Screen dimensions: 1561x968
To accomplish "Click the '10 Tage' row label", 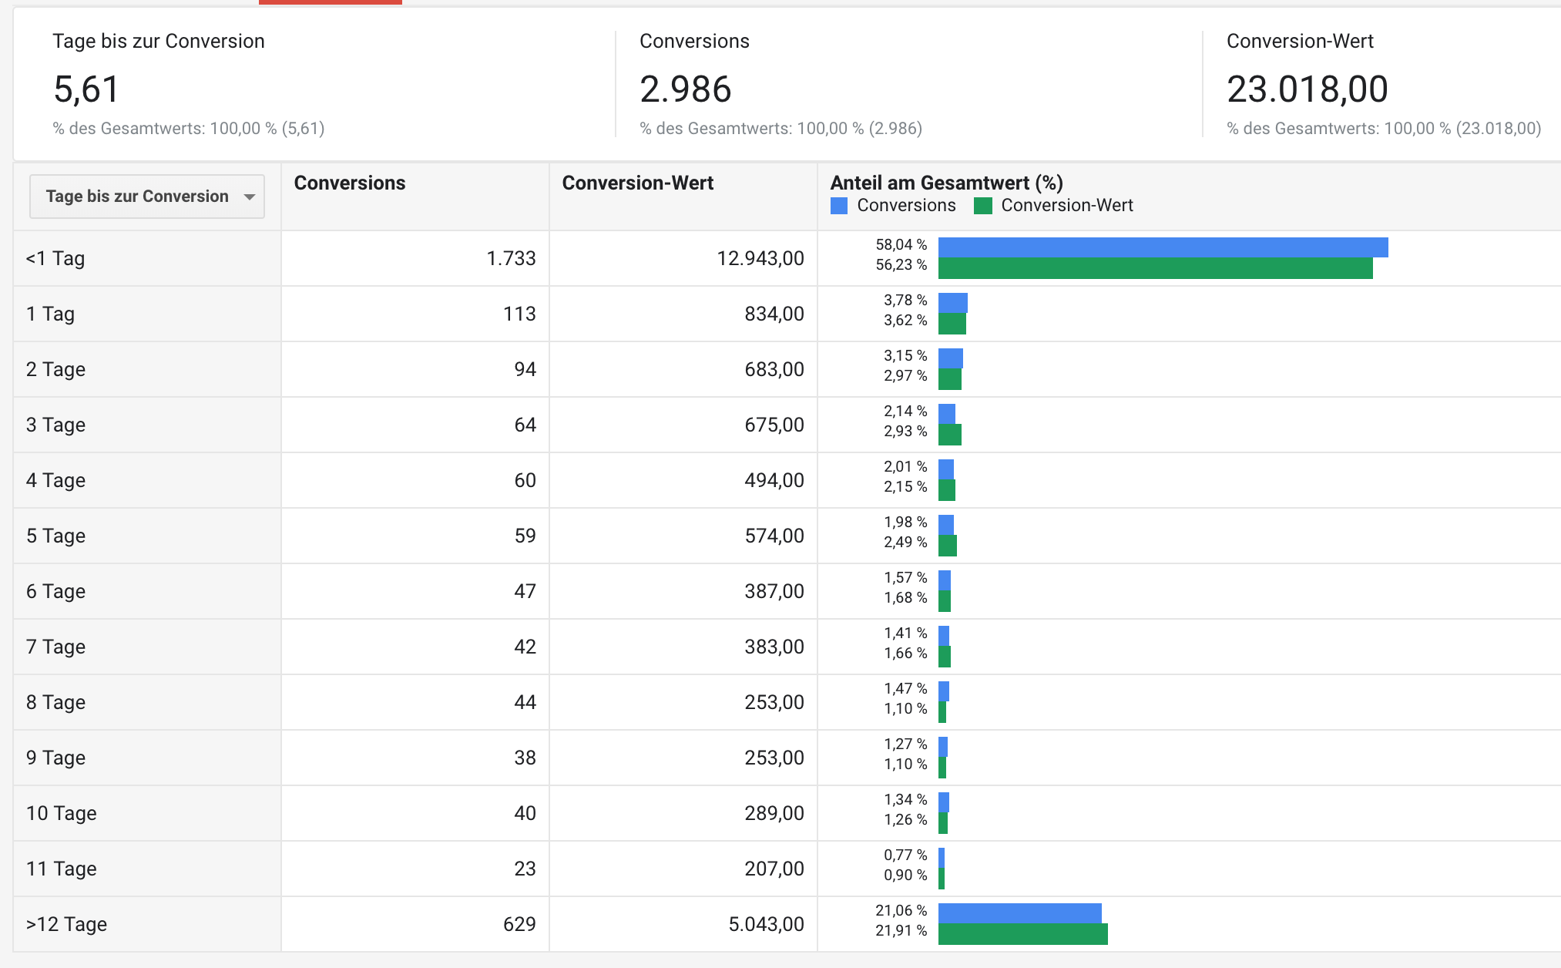I will (x=62, y=813).
